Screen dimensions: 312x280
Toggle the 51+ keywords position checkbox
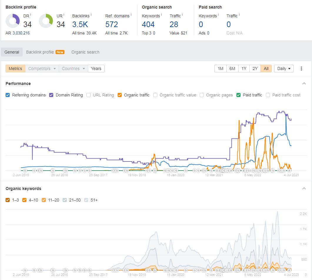86,200
